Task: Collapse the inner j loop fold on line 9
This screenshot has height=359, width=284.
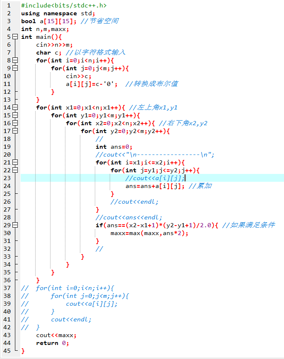Action: (16, 68)
